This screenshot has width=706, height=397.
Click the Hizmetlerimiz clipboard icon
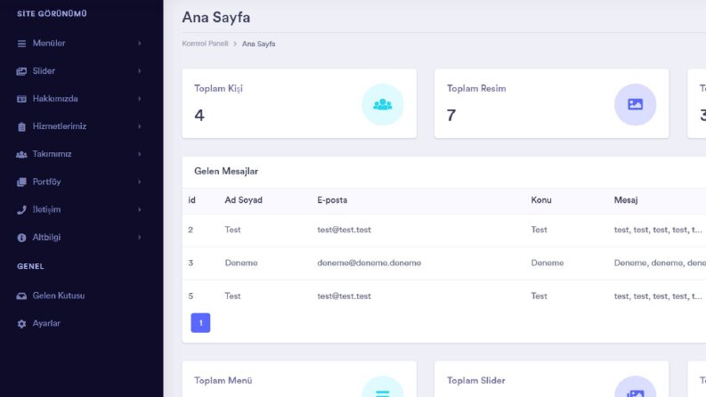(x=21, y=127)
